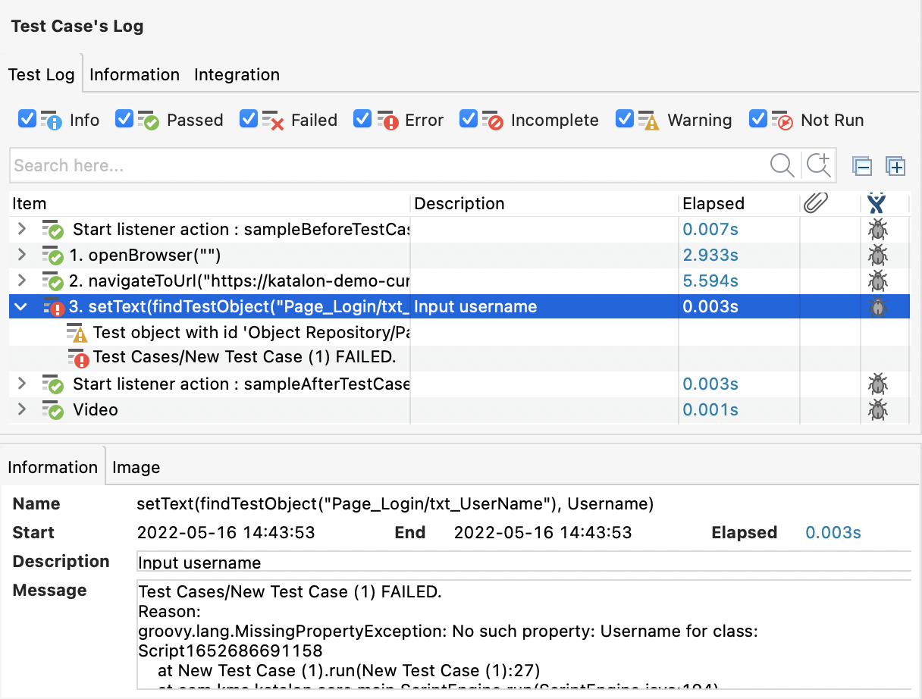Click elapsed value 0.001s
The height and width of the screenshot is (699, 922).
710,409
